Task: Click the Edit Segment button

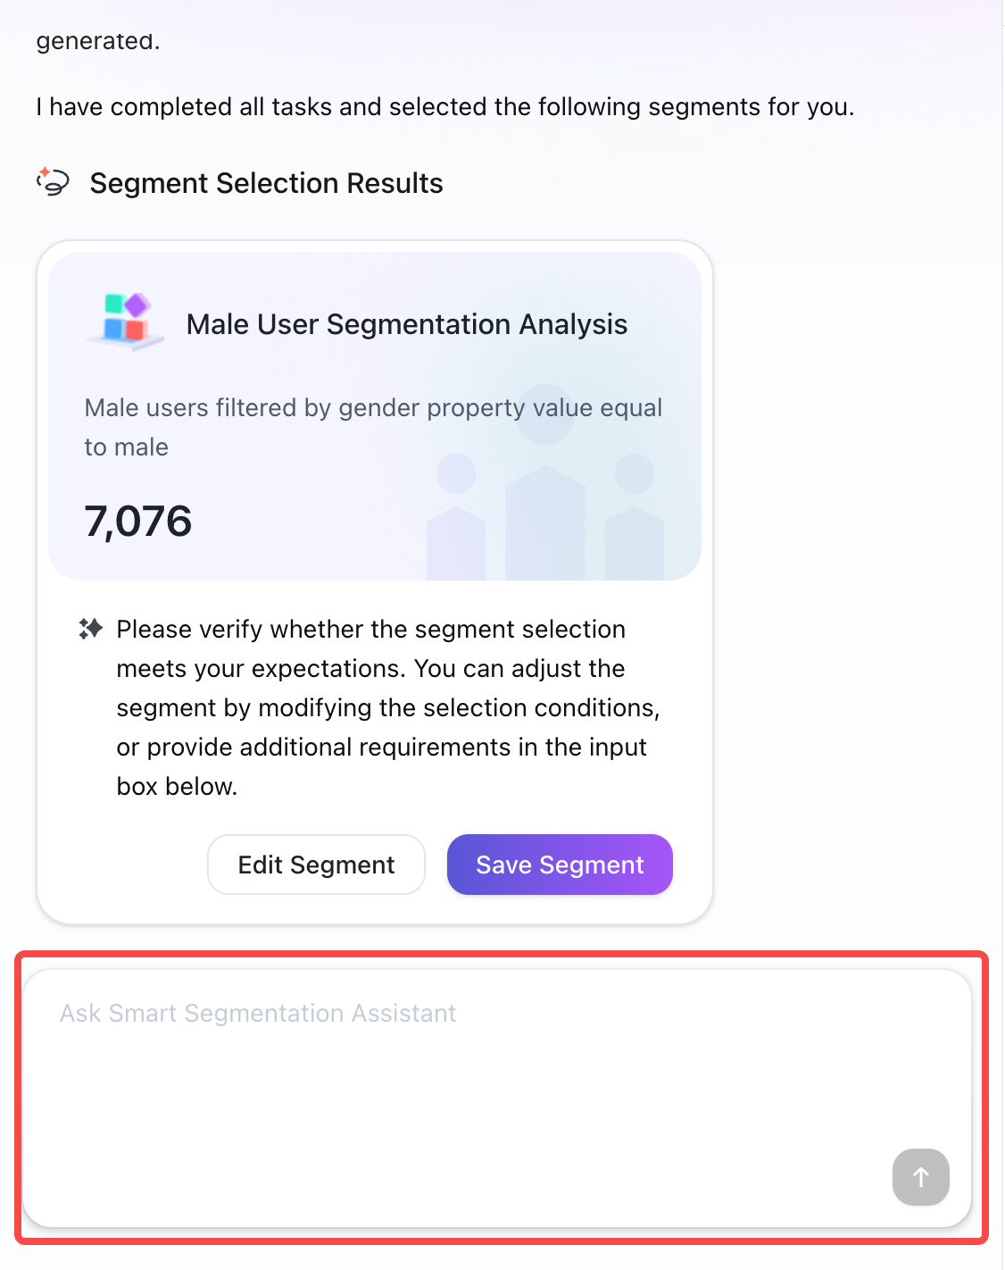Action: coord(316,865)
